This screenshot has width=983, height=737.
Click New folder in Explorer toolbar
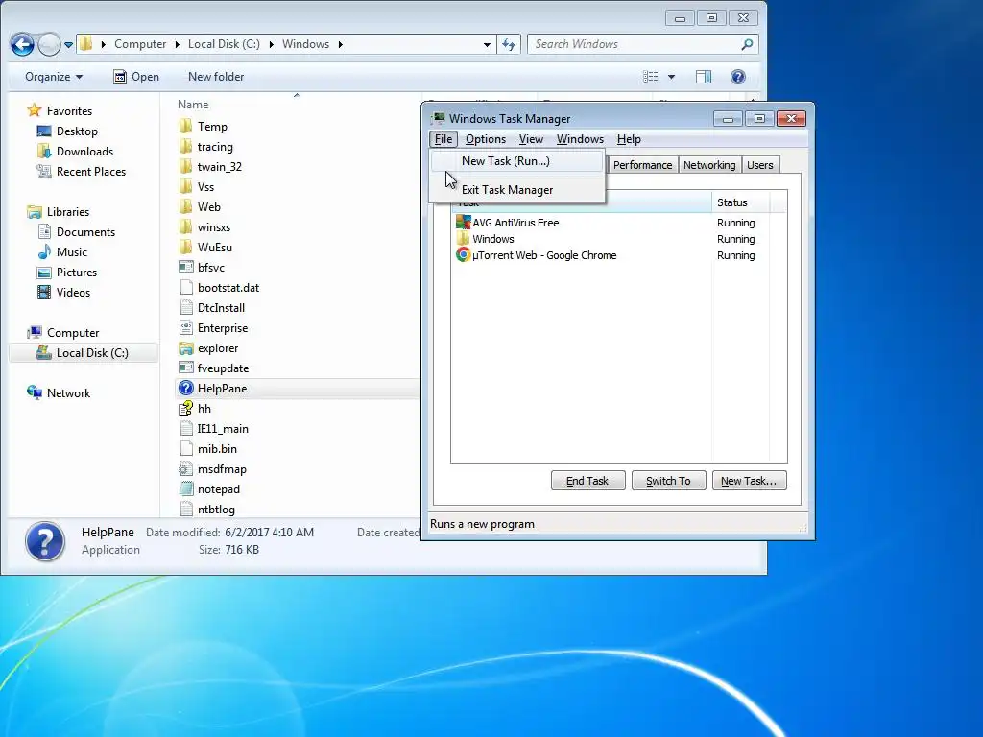216,77
